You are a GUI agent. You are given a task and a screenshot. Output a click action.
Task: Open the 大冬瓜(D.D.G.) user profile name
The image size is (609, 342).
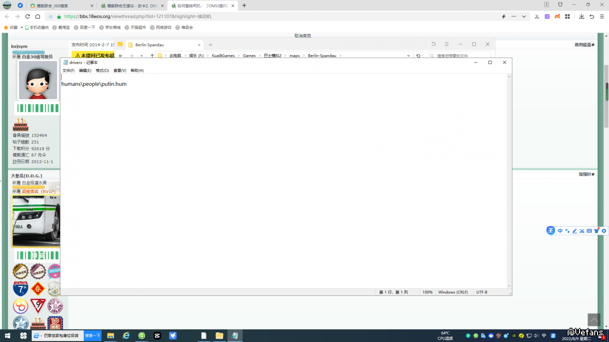[x=27, y=176]
